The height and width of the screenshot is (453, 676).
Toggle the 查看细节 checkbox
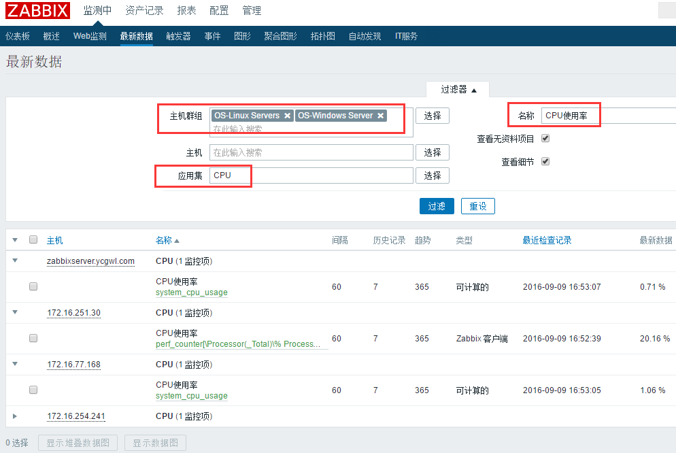tap(545, 161)
